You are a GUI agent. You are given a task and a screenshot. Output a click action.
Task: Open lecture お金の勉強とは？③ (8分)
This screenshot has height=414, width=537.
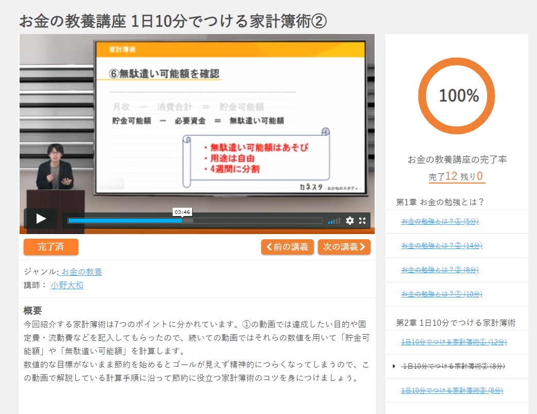click(x=440, y=270)
